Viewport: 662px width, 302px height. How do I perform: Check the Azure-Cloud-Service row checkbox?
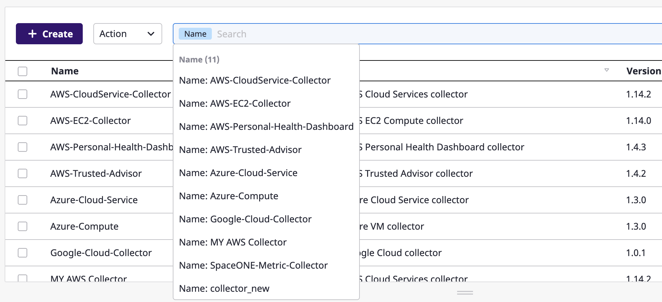coord(23,200)
